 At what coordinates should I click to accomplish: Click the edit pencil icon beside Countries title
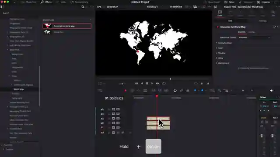274,27
